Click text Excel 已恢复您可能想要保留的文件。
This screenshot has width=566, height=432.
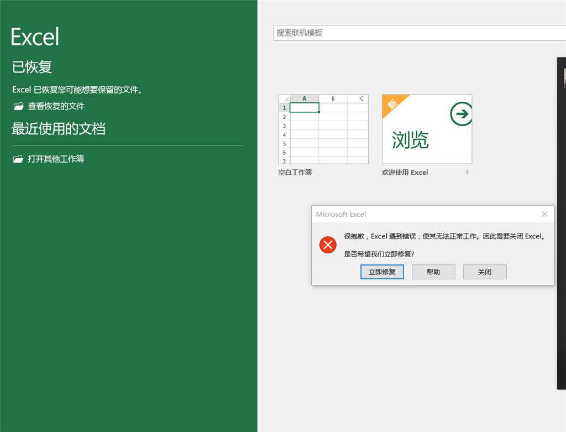pyautogui.click(x=77, y=90)
